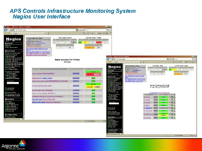The height and width of the screenshot is (151, 202).
Task: Open Favorites star in the left browser window
Action: point(5,33)
